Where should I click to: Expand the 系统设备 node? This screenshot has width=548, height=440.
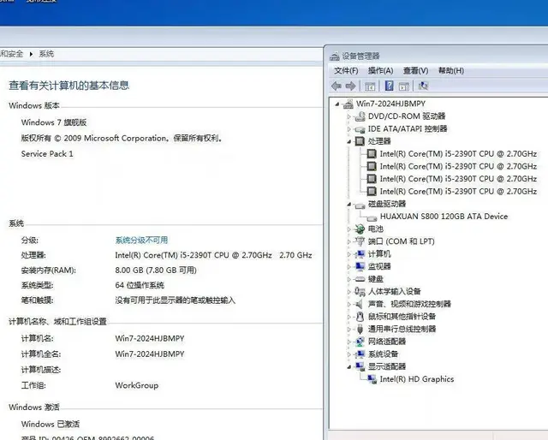click(348, 354)
